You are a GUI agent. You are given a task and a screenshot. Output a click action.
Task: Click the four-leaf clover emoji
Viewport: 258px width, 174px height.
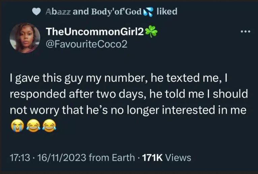[x=152, y=32]
